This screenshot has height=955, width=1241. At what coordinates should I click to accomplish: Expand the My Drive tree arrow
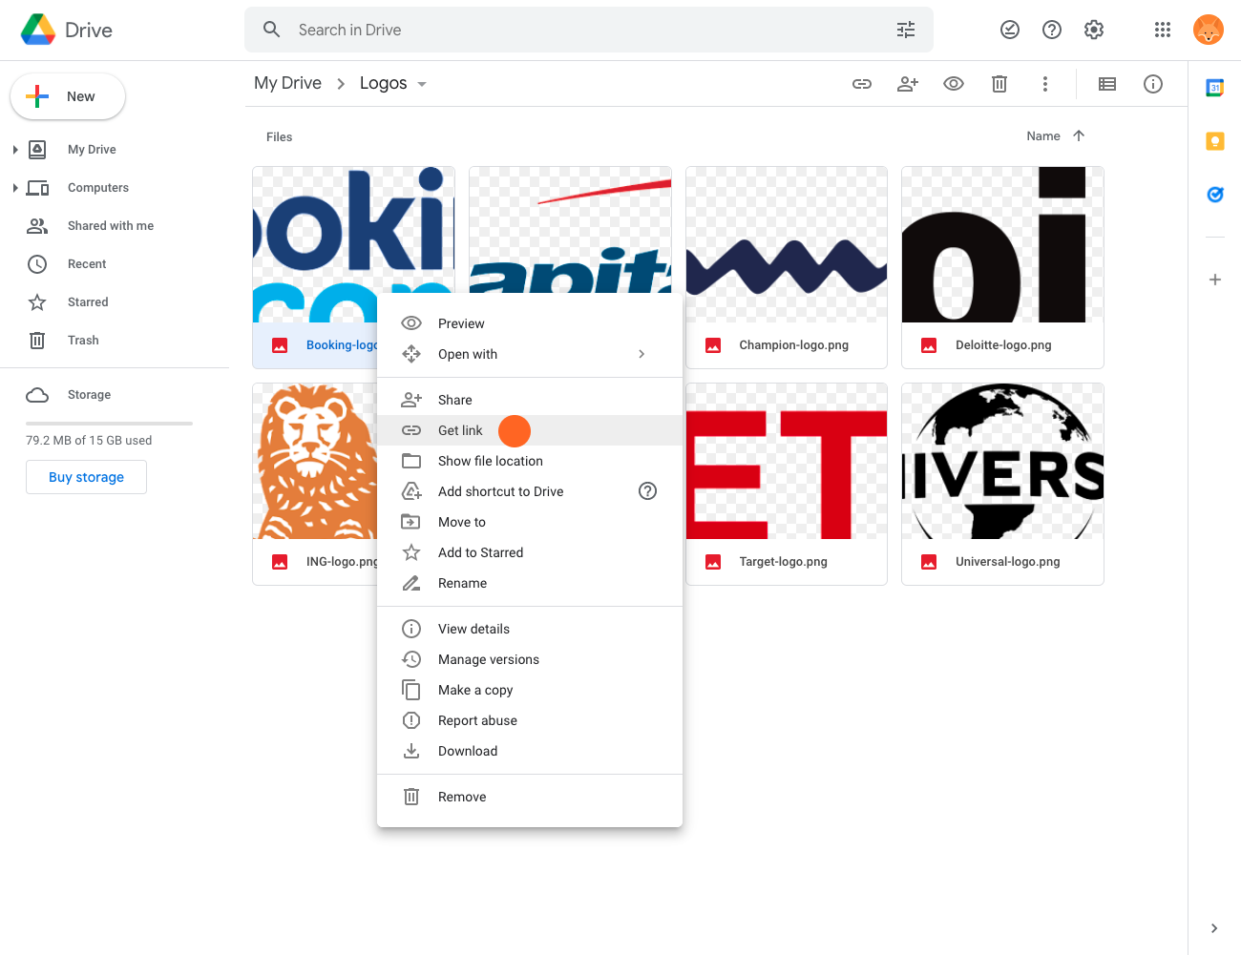15,150
